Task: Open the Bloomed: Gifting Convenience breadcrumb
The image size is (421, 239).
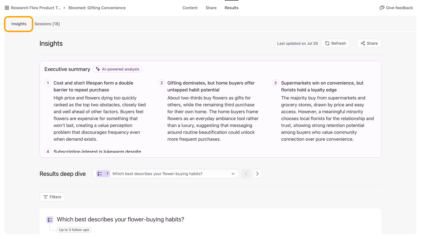Action: tap(97, 8)
